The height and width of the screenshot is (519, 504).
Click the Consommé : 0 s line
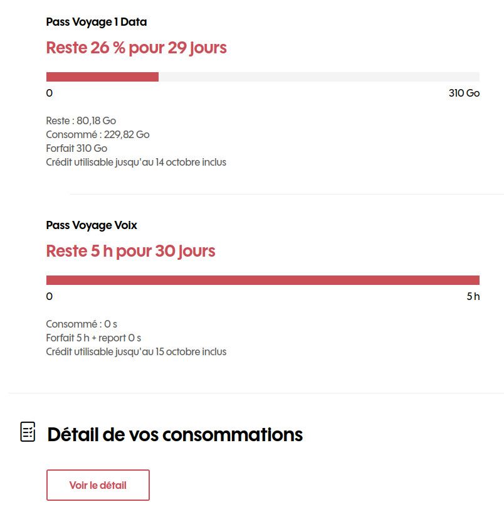pos(81,324)
